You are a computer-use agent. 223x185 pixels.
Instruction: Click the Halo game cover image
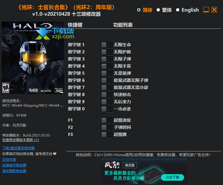click(33, 58)
